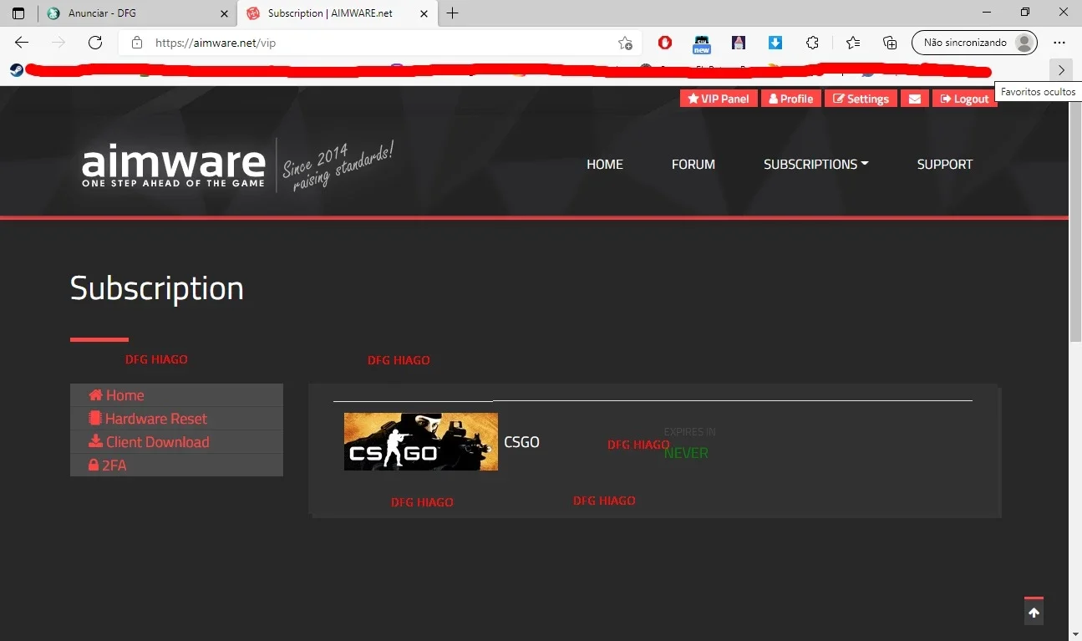Open a new browser tab

(x=452, y=13)
